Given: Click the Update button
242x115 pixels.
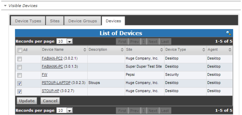Looking at the screenshot, I should pyautogui.click(x=27, y=101).
